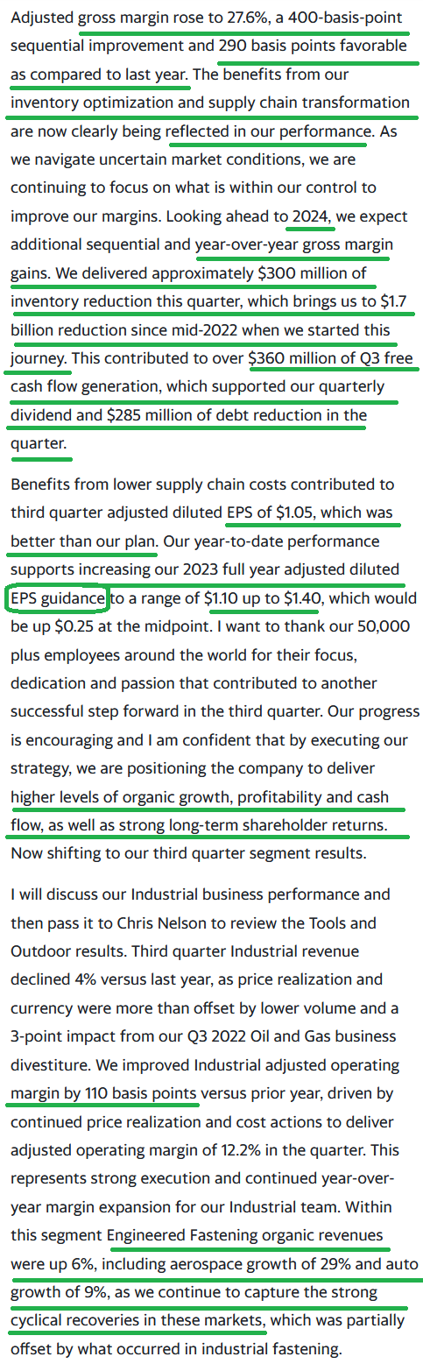The image size is (423, 1371).
Task: Click the "year-over-year gross margin" phrase
Action: coord(294,244)
